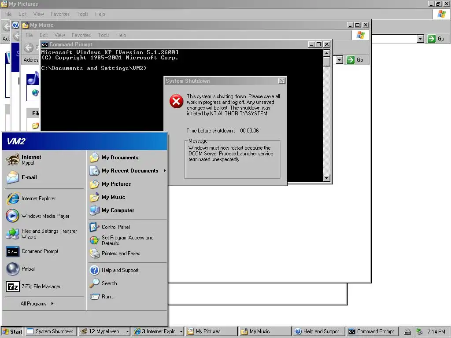Open Help menu in My Music window
This screenshot has width=451, height=338.
click(122, 35)
